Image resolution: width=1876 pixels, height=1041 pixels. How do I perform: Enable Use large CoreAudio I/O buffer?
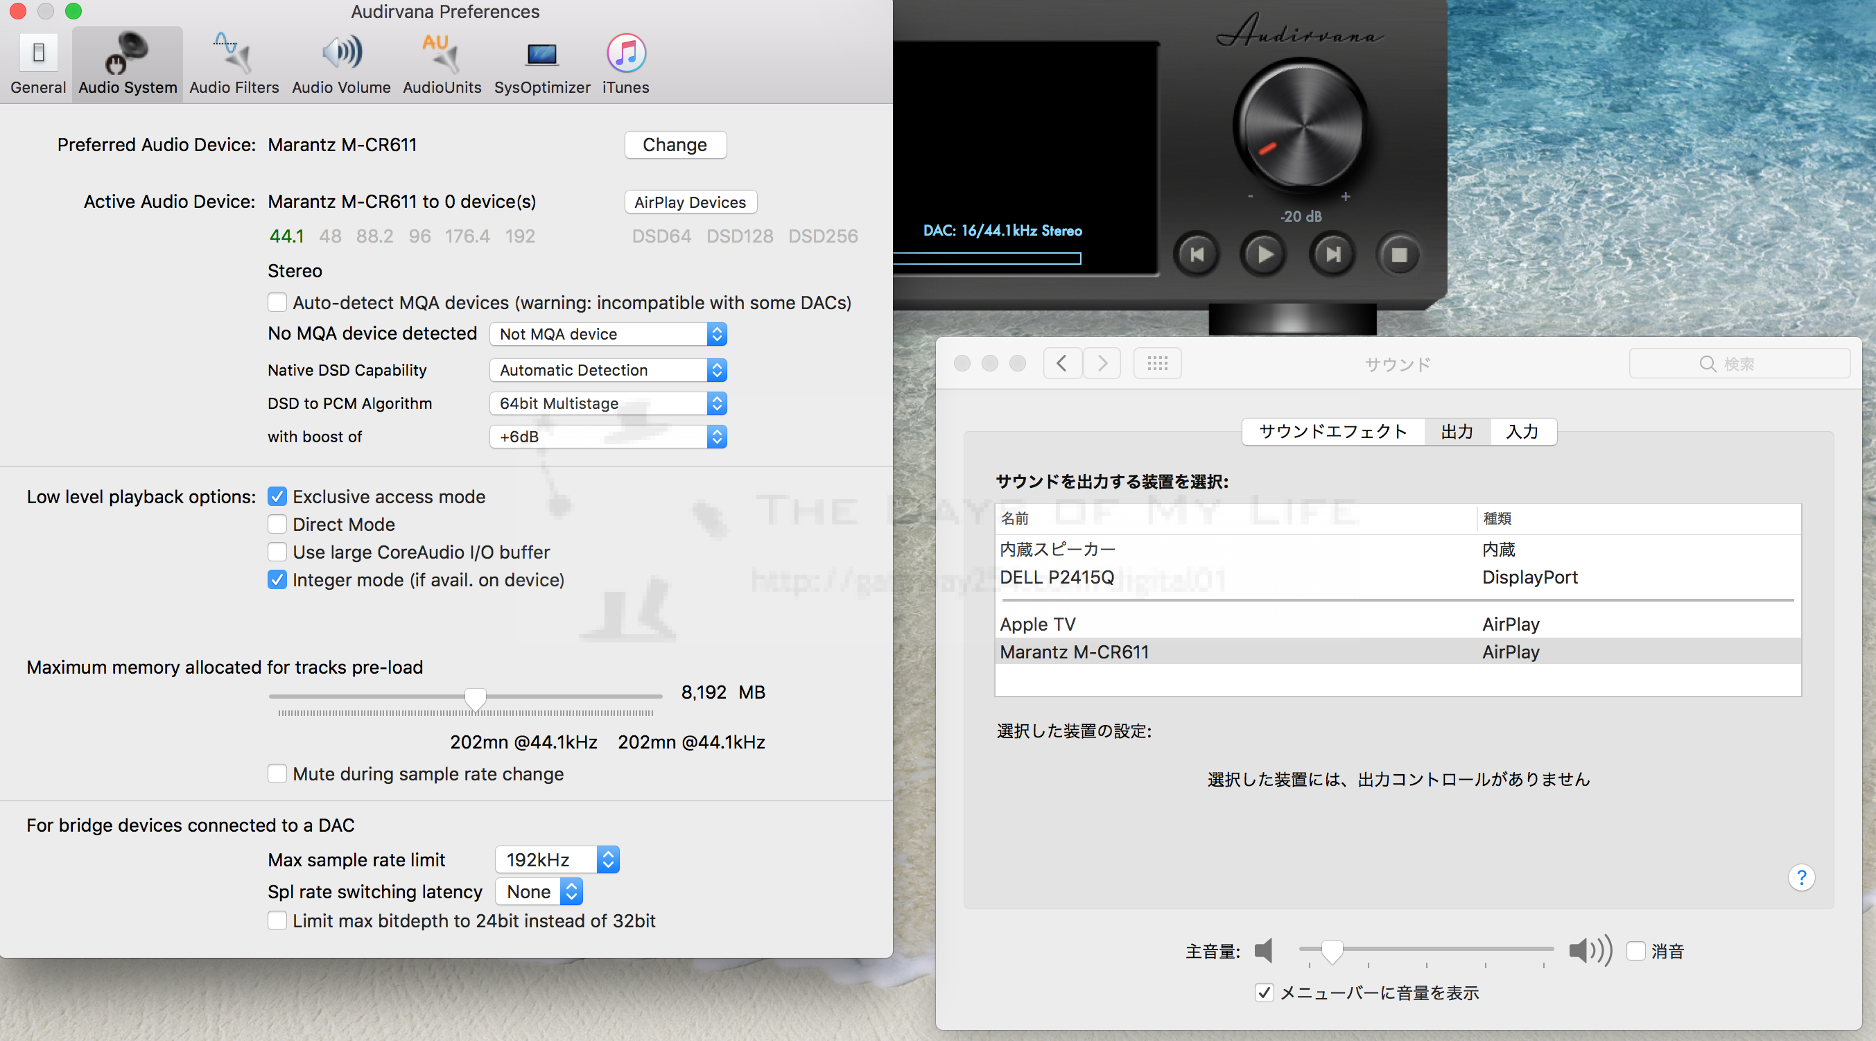(x=277, y=552)
